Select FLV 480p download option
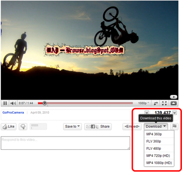The height and width of the screenshot is (172, 182). point(159,148)
